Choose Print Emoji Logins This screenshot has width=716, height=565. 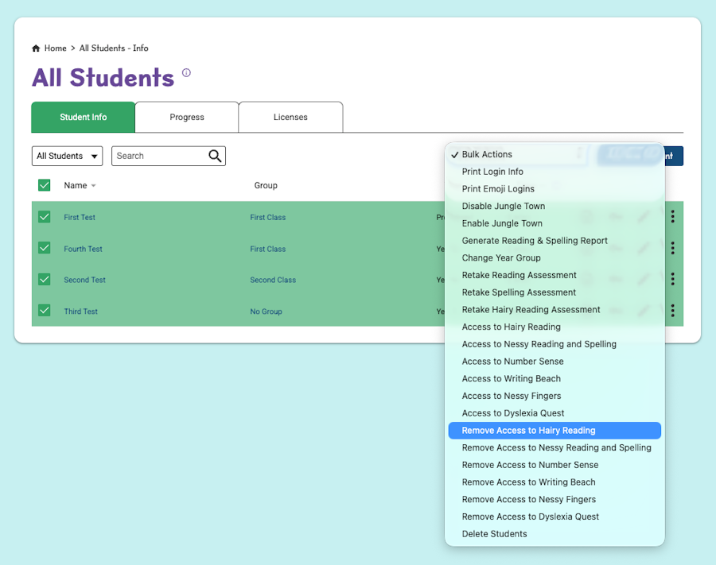(555, 189)
